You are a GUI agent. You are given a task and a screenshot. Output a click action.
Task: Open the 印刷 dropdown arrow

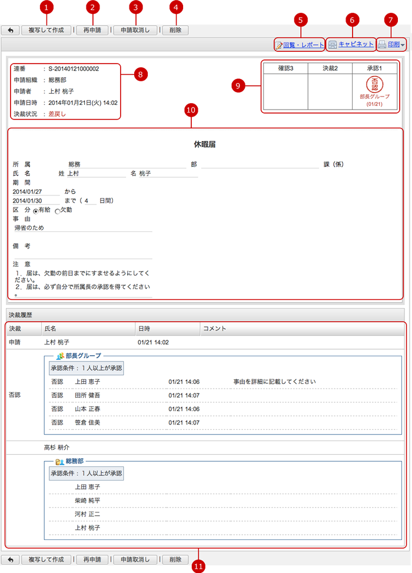403,45
